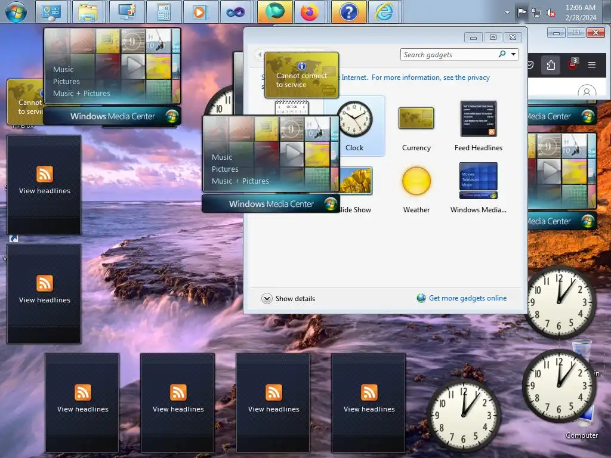Click View headlines in the Feed gadget above the Firefox shortcut arrow

pyautogui.click(x=44, y=191)
